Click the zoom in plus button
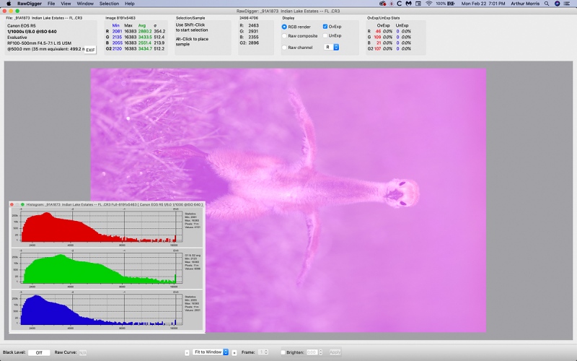Image resolution: width=577 pixels, height=361 pixels. [234, 352]
